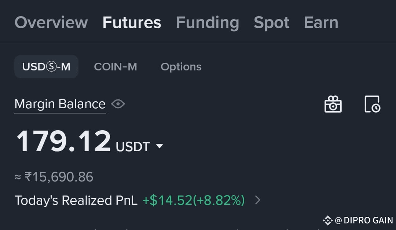This screenshot has width=396, height=230.
Task: Click the @DIPRO GAIN username watermark
Action: [x=364, y=220]
